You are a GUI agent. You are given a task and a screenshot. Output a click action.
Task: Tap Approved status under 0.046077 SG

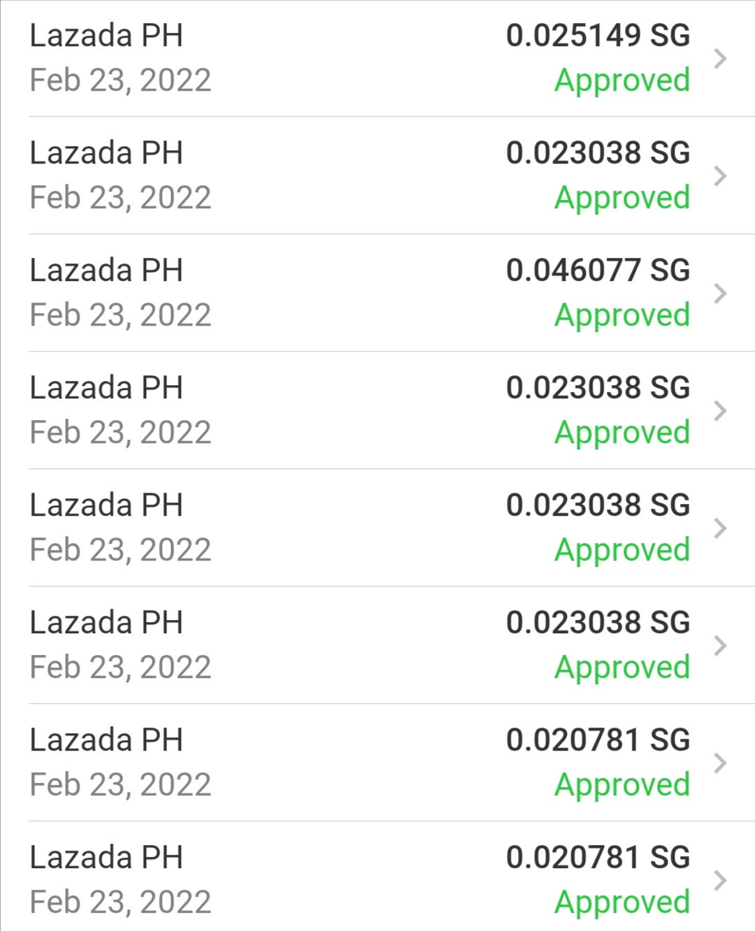[x=622, y=317]
